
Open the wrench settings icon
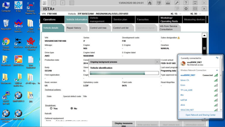(x=177, y=3)
